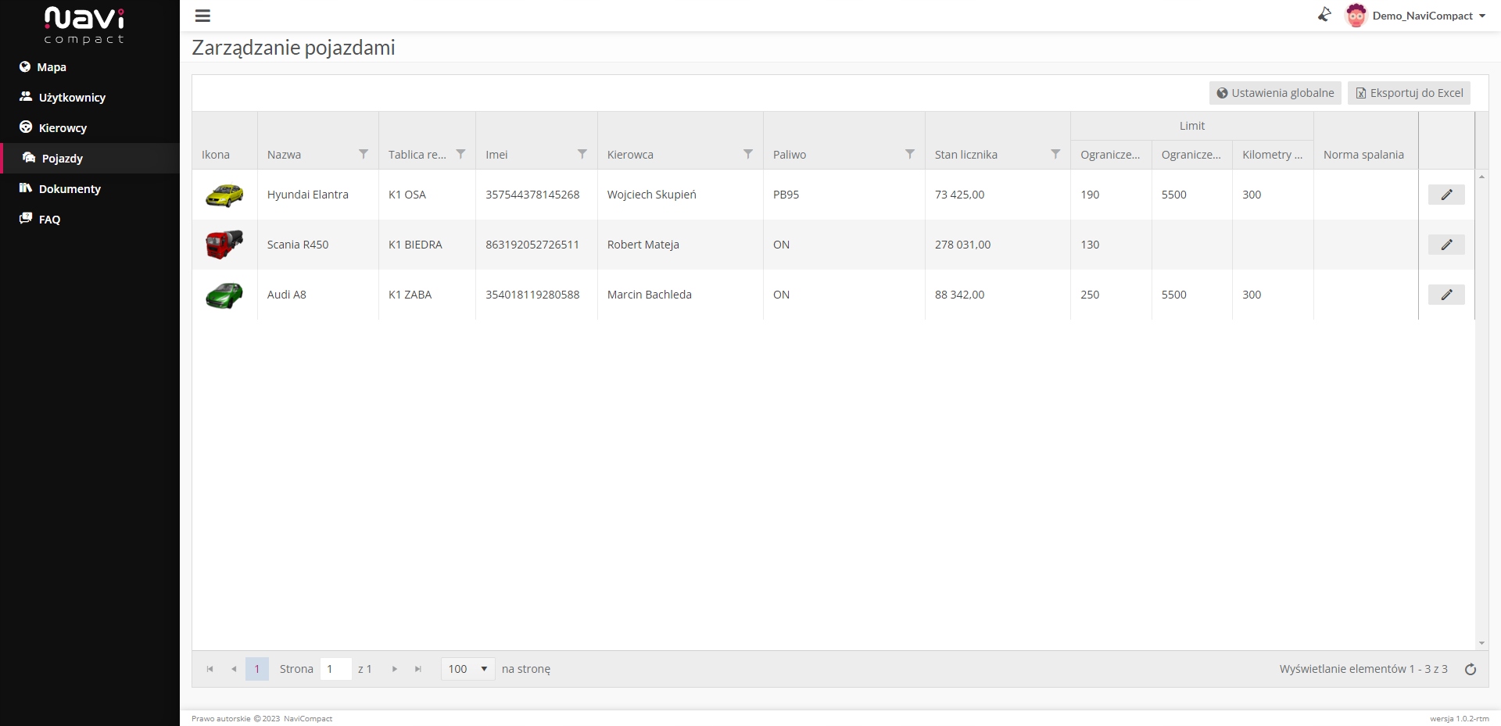
Task: Click driver Marcin Bachleda
Action: pos(650,295)
